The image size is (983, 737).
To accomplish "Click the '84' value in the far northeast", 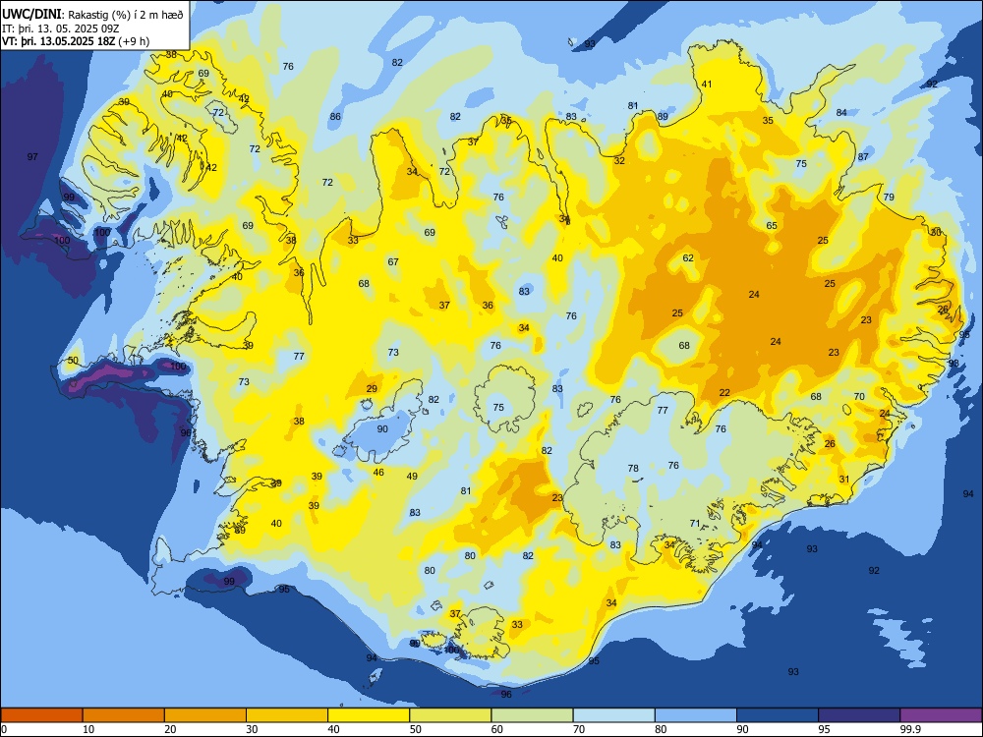I will 841,112.
